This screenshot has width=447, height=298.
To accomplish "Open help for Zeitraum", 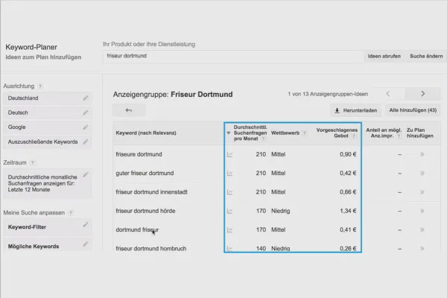I will pos(33,162).
